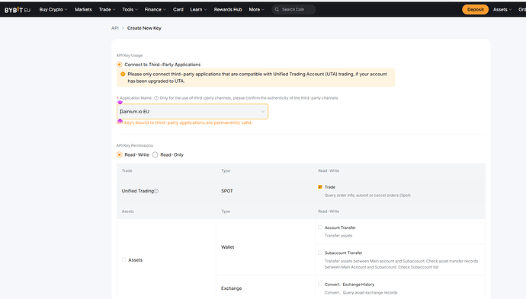
Task: Check the Subaccount Transfer checkbox
Action: (x=320, y=253)
